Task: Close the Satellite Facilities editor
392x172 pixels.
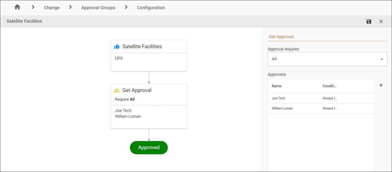Action: coord(381,21)
